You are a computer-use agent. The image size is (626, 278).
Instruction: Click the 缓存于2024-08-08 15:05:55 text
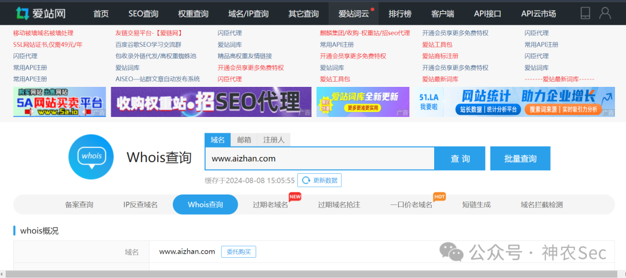[x=249, y=180]
